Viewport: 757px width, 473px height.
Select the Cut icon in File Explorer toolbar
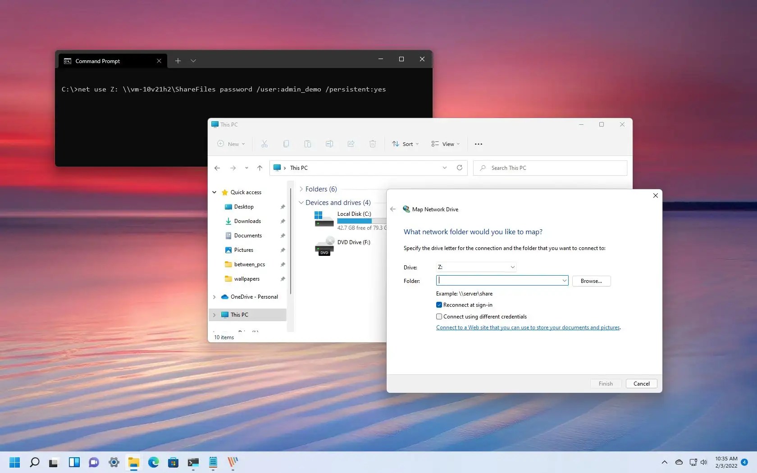tap(264, 144)
